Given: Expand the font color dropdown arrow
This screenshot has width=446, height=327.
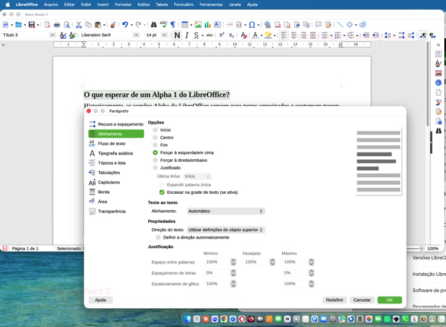Looking at the screenshot, I should [261, 36].
